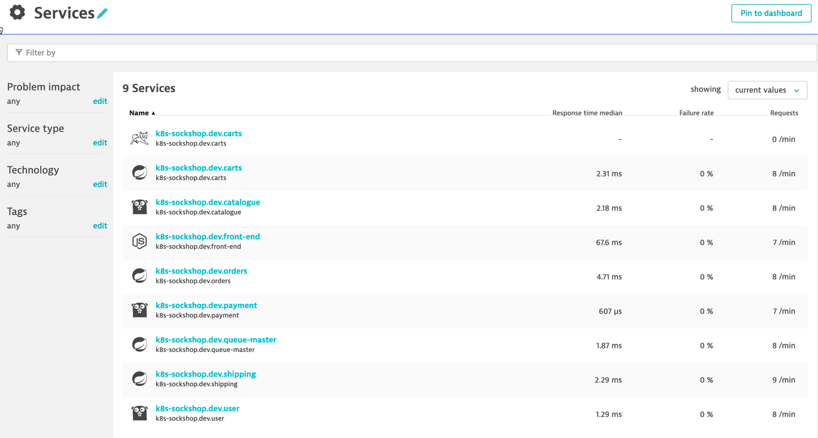Viewport: 818px width, 438px height.
Task: Edit the Service type filter
Action: pyautogui.click(x=100, y=143)
